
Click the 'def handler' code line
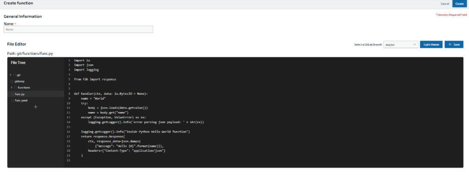(x=111, y=93)
